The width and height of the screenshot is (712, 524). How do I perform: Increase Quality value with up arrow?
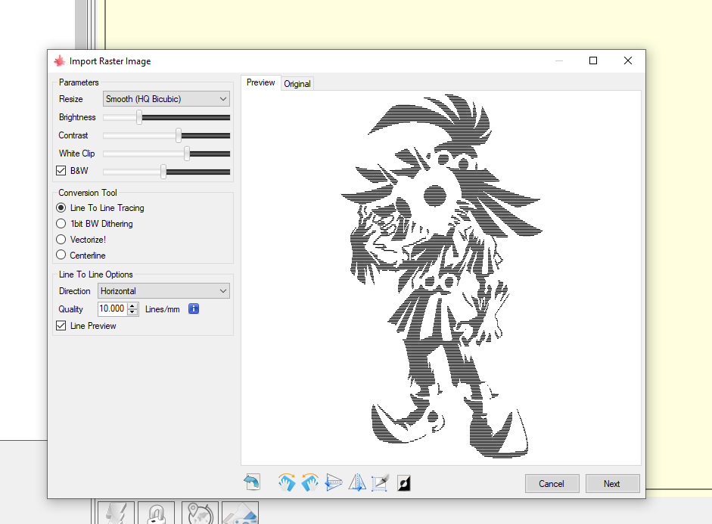click(132, 305)
